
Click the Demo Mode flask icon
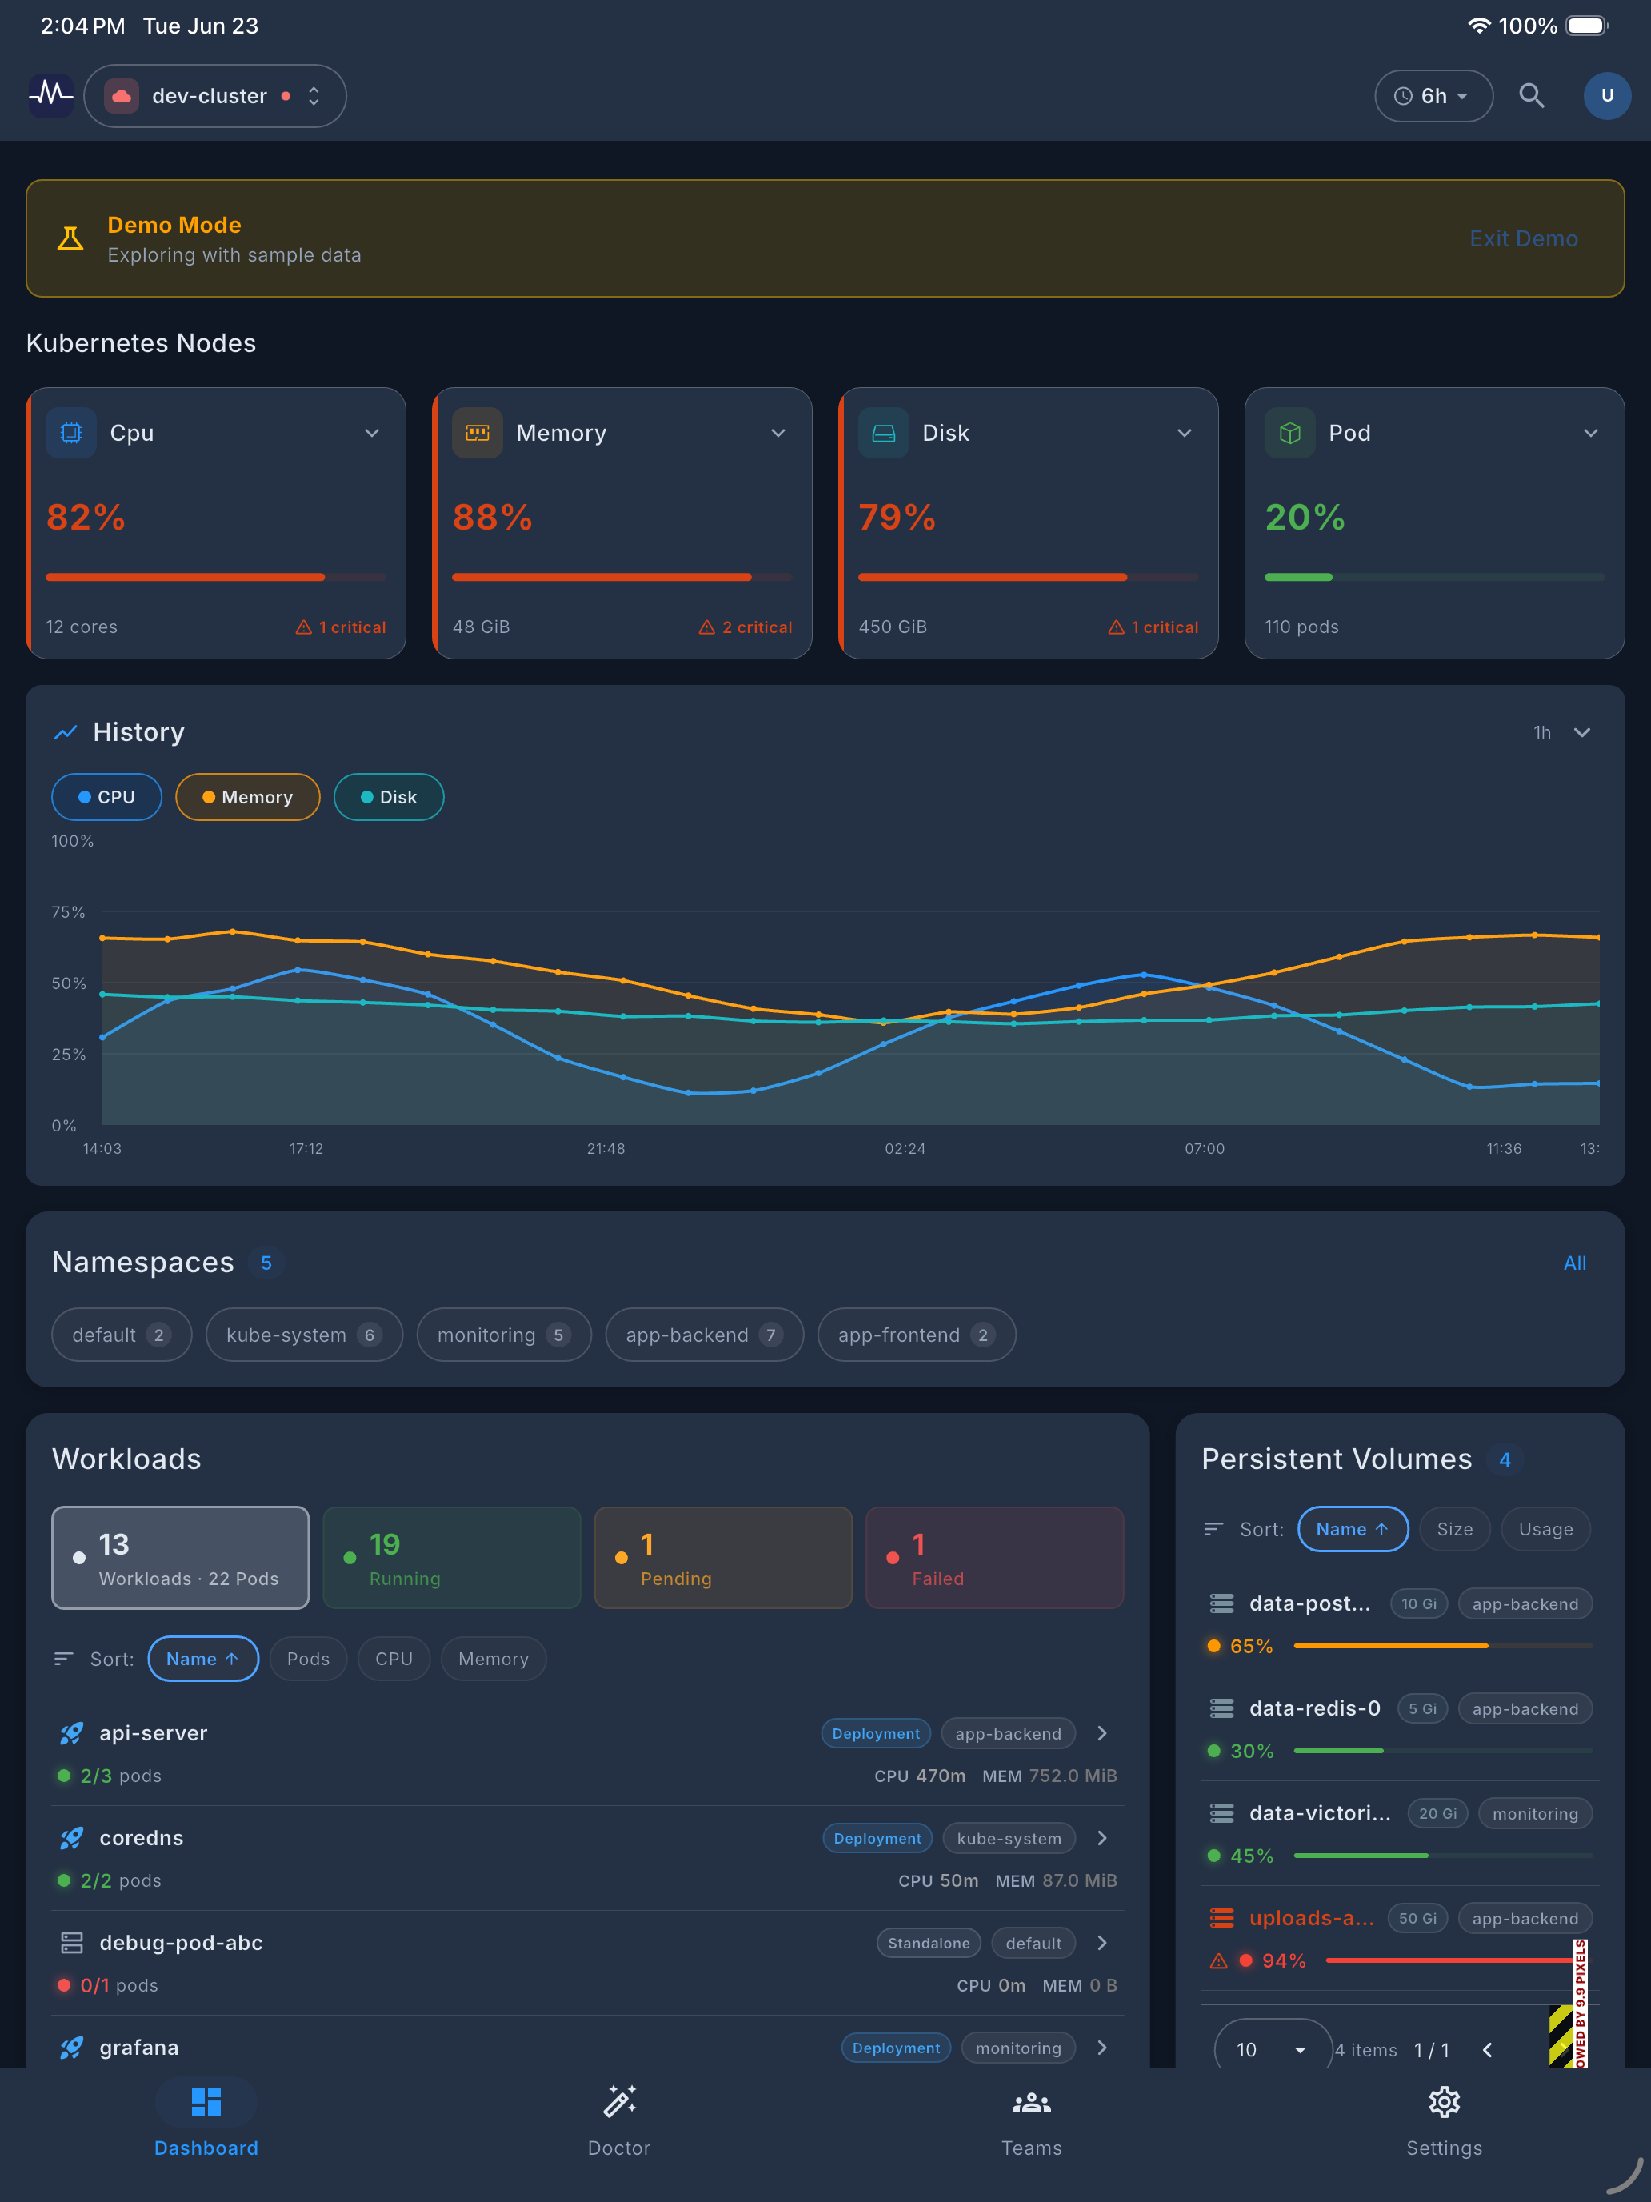tap(70, 239)
